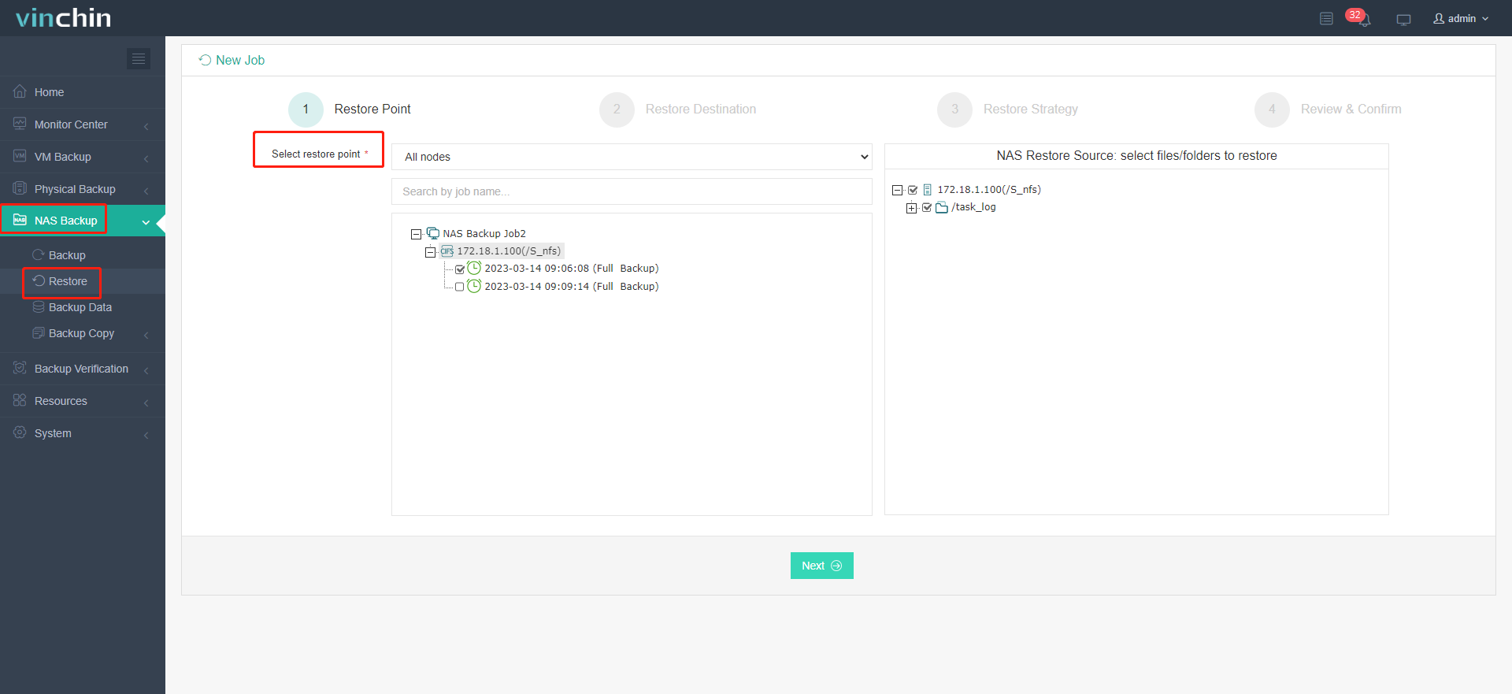
Task: Click the CIFS share icon for 172.18.1.100
Action: tap(447, 251)
